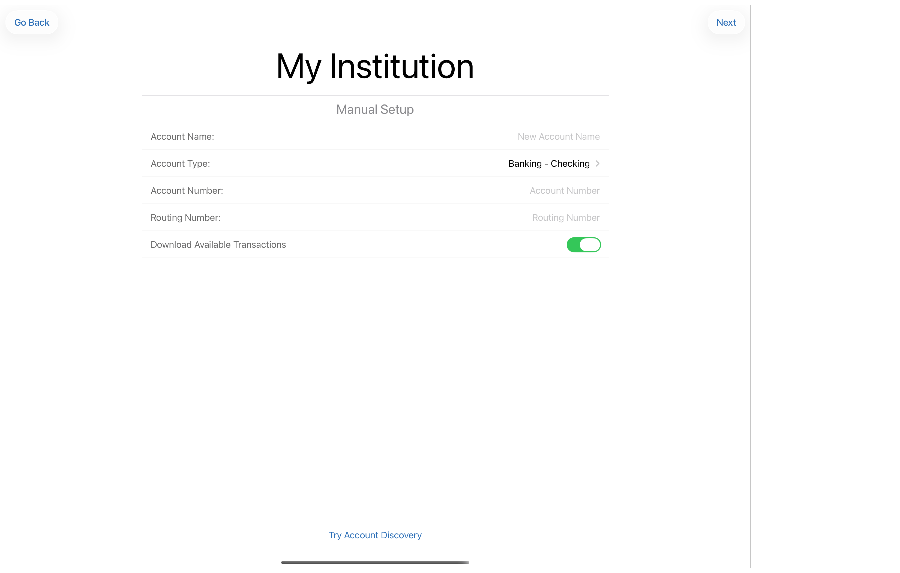
Task: Tap the Account Type: row label
Action: click(x=180, y=163)
